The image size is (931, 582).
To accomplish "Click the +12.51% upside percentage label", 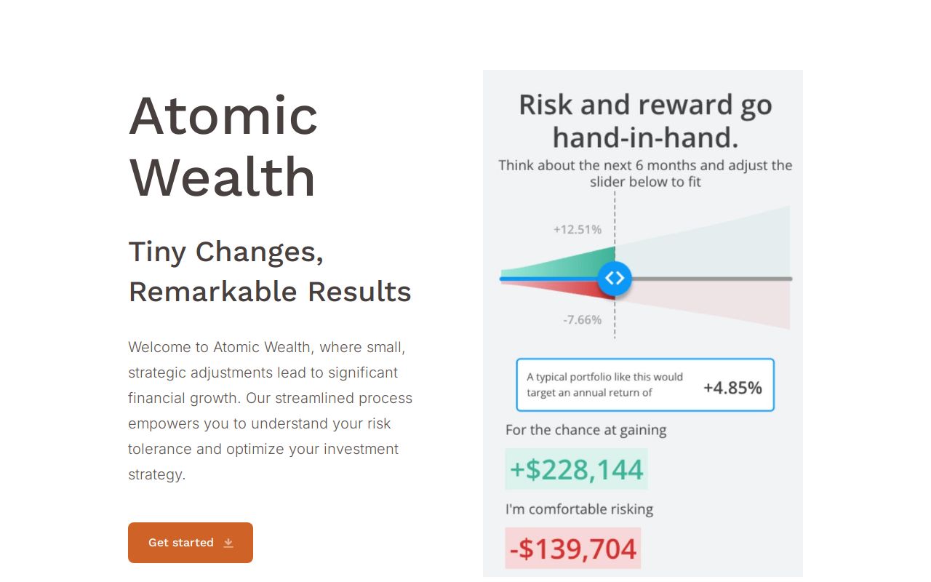I will click(x=577, y=228).
